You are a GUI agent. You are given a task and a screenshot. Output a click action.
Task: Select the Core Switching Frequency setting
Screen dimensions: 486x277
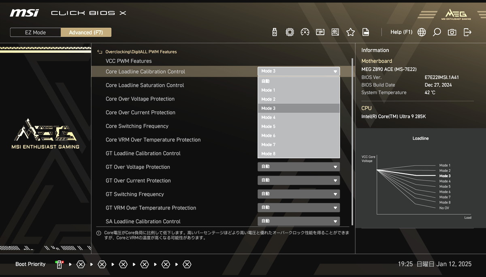[x=137, y=126]
